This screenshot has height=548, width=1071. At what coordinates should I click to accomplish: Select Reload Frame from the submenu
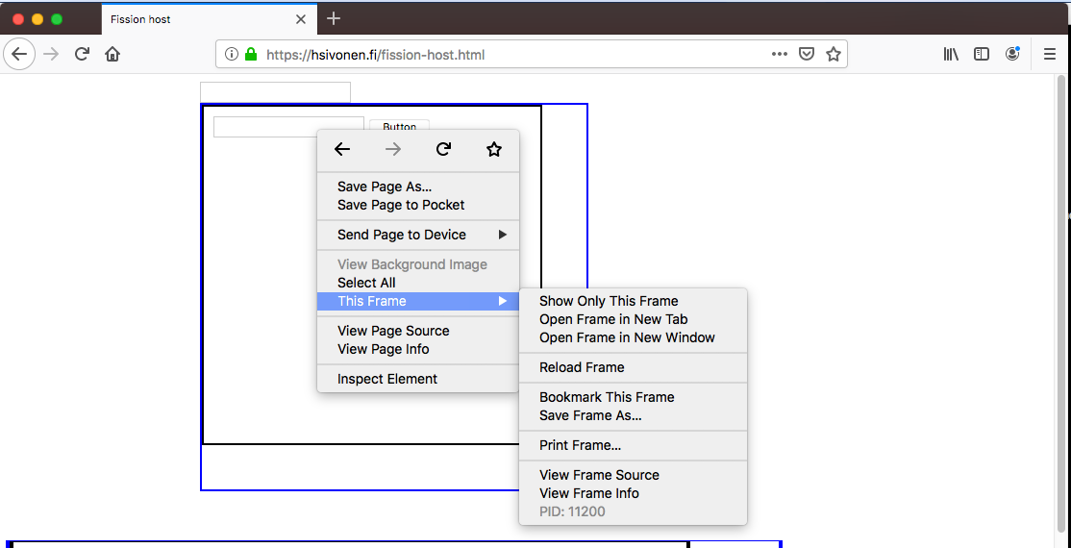[x=582, y=367]
